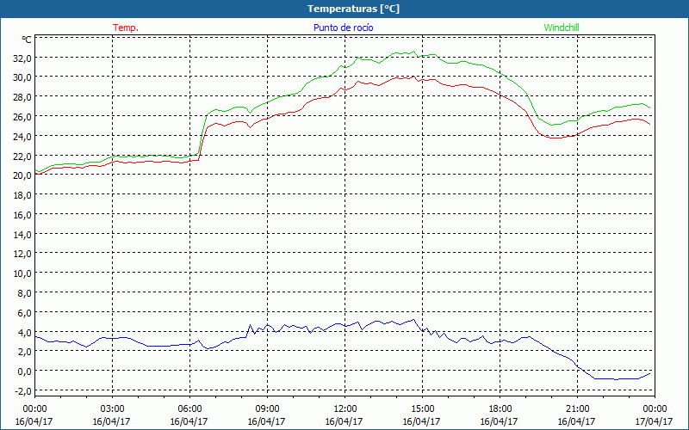Click the 6,0 y-axis value

coord(25,314)
